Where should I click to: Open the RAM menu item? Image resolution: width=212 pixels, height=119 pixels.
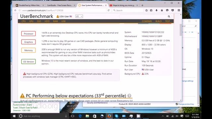point(55,21)
